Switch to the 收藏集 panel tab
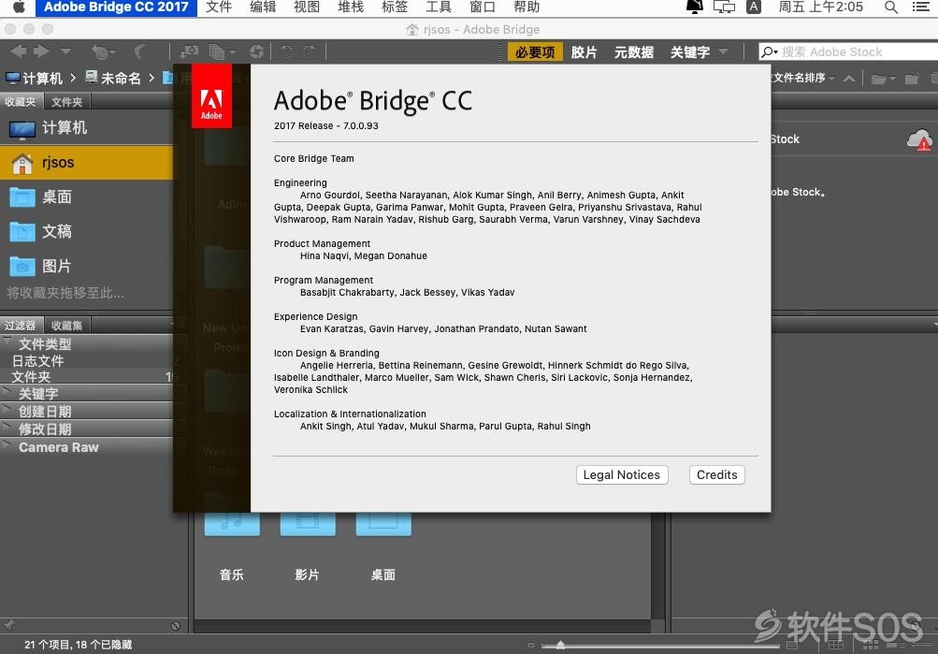 click(66, 325)
